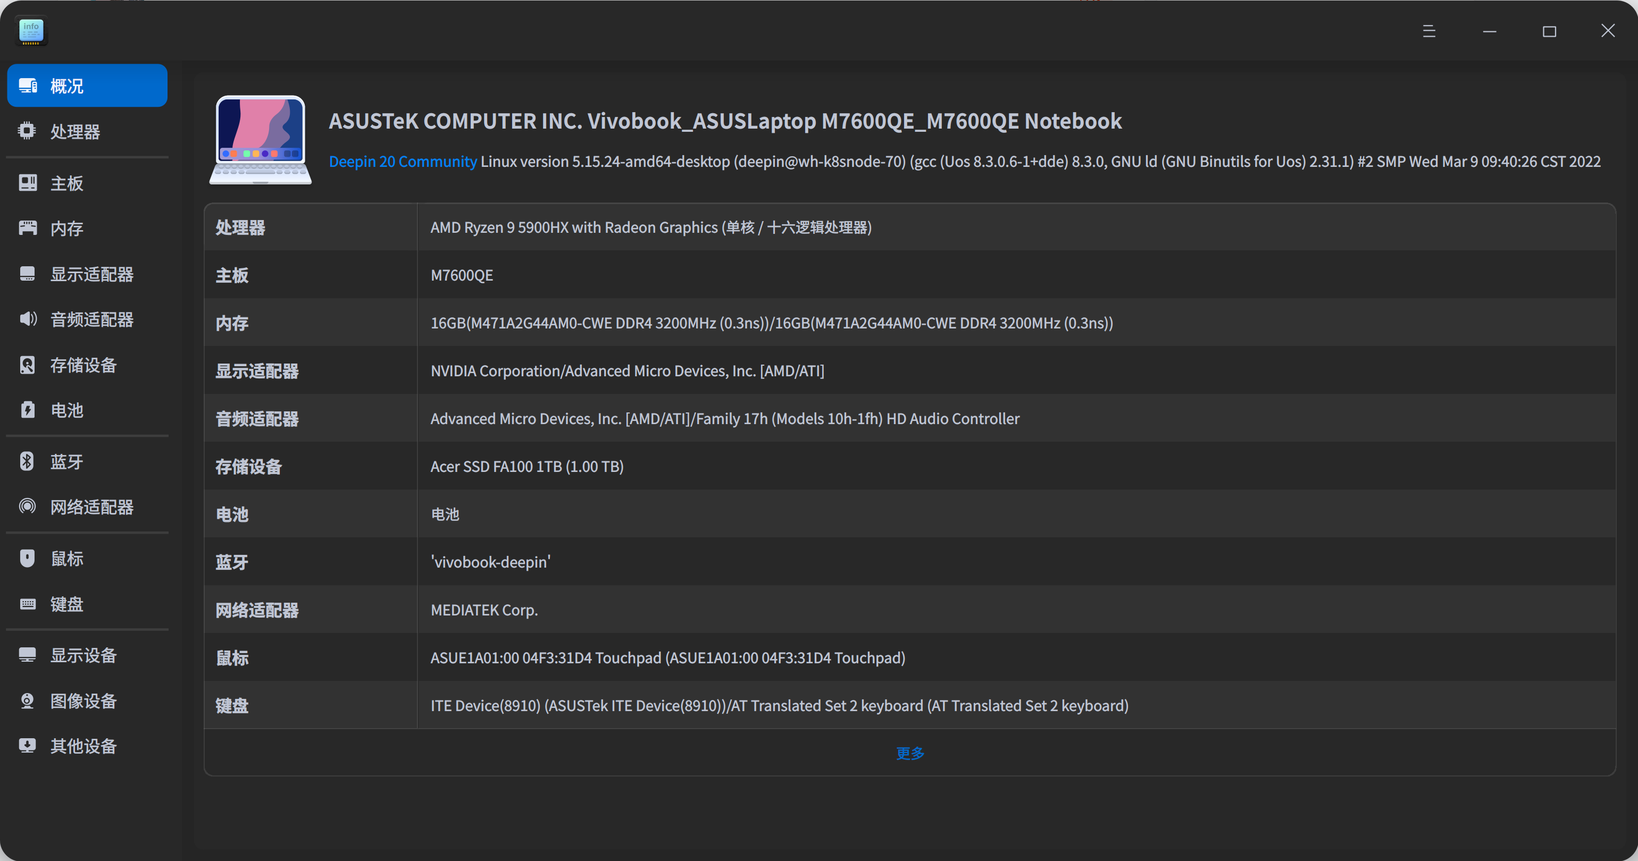Switch to the 显示设备 sidebar item
1638x861 pixels.
tap(83, 655)
